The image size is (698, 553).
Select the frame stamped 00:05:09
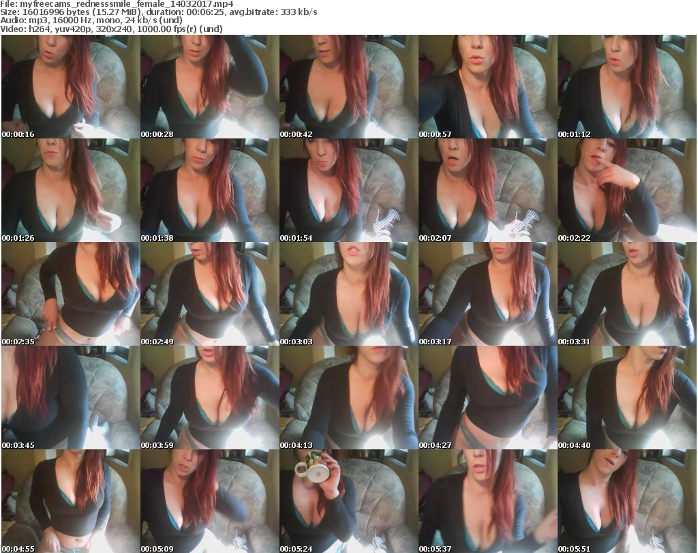pyautogui.click(x=210, y=501)
